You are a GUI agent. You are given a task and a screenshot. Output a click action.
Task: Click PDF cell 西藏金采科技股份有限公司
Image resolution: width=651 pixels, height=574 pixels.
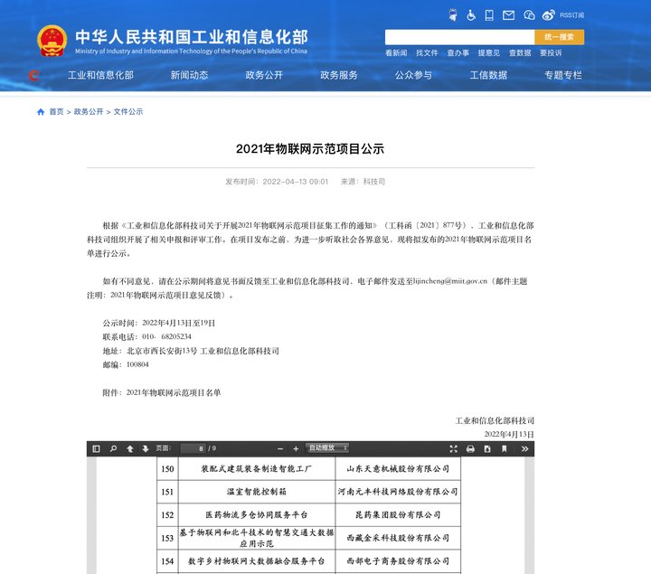coord(398,538)
